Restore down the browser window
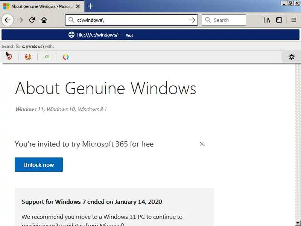This screenshot has width=301, height=226. point(290,3)
